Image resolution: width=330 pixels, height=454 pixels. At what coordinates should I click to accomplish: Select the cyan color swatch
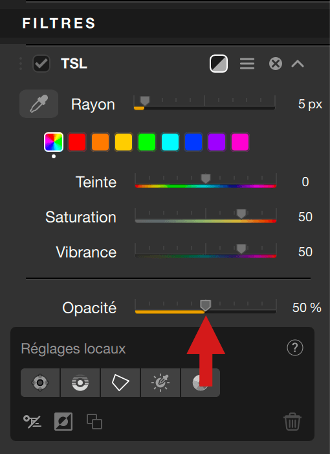coord(170,142)
